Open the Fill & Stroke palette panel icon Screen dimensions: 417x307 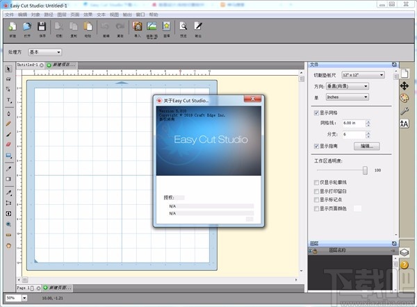point(404,98)
